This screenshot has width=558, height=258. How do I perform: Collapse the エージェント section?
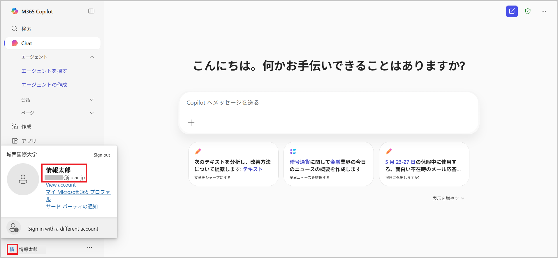[92, 57]
